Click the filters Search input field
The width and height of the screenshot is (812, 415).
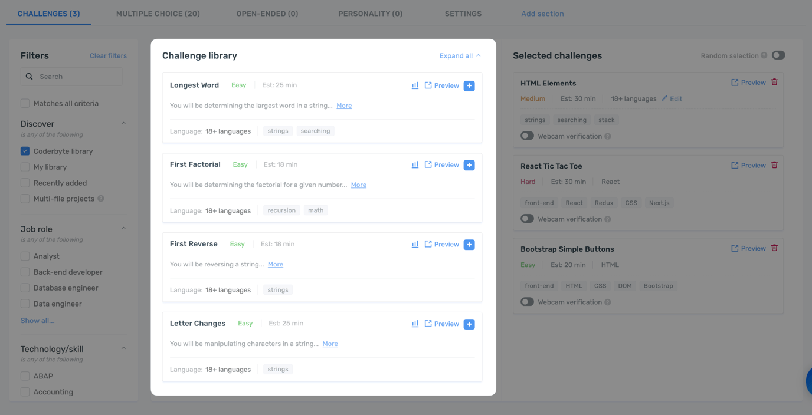[77, 77]
